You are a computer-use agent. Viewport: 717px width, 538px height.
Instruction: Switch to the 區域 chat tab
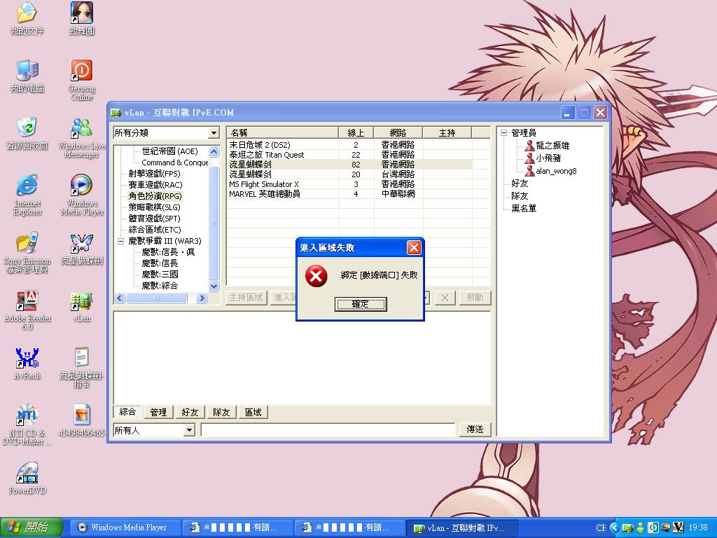[x=253, y=412]
